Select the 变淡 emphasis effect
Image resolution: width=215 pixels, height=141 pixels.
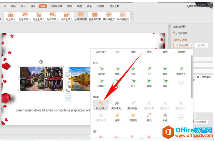[149, 117]
